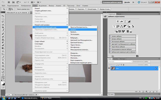Toggle the resize windows to fit checkbox

tap(16, 9)
